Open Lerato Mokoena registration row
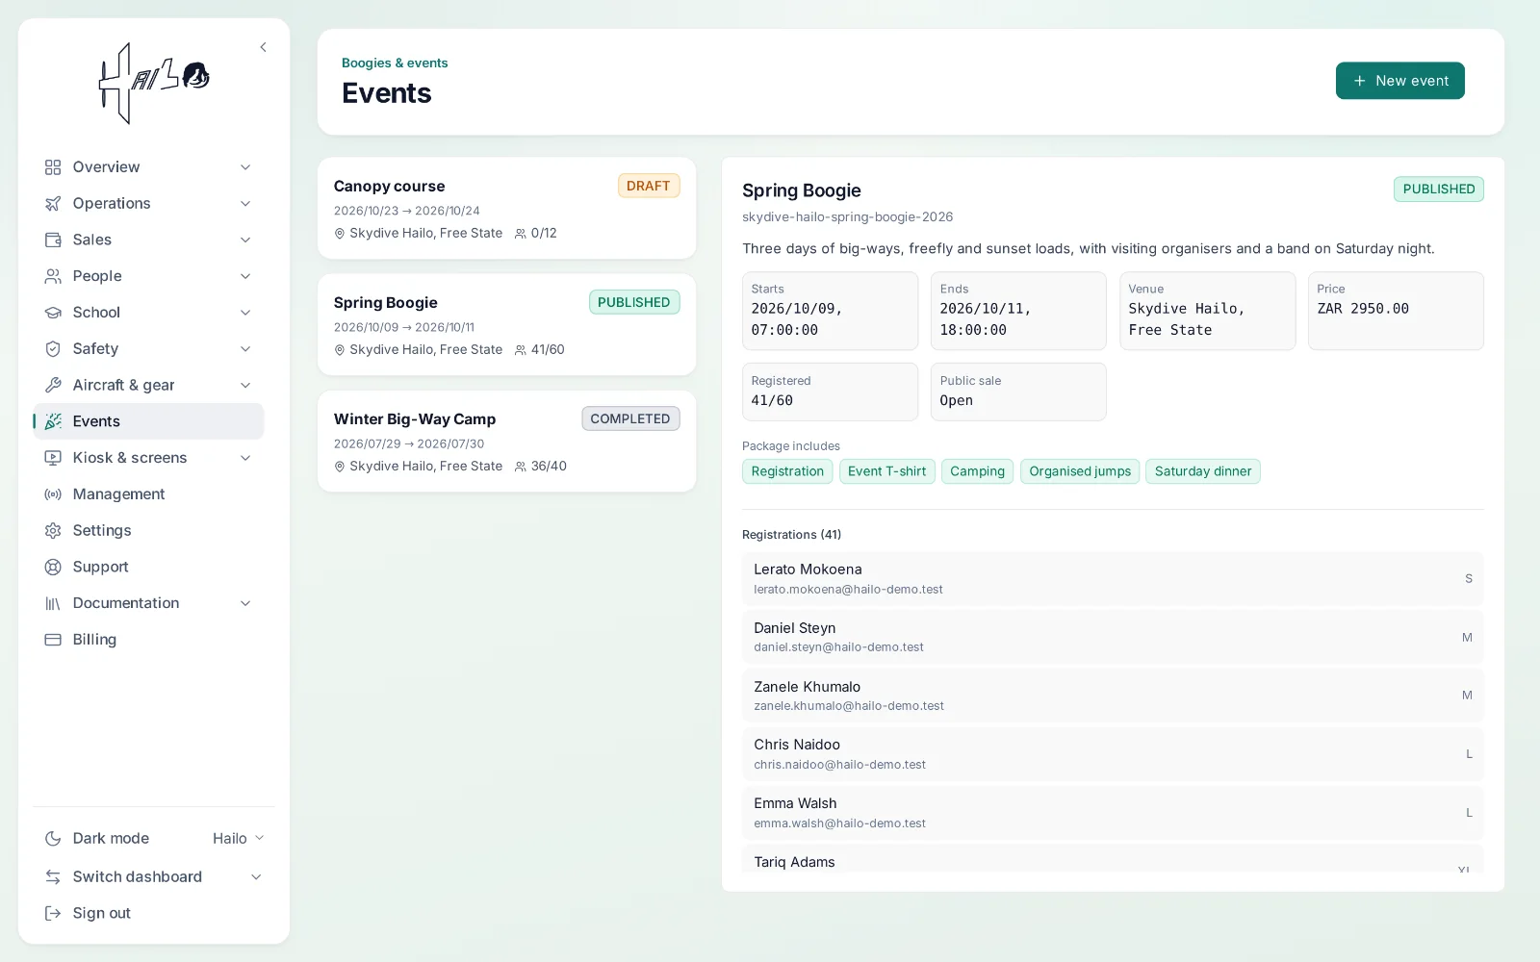This screenshot has height=962, width=1540. [x=1113, y=579]
